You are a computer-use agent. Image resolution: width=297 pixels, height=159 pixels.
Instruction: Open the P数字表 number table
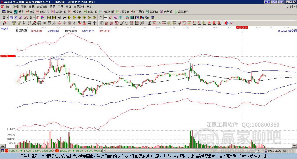click(75, 12)
